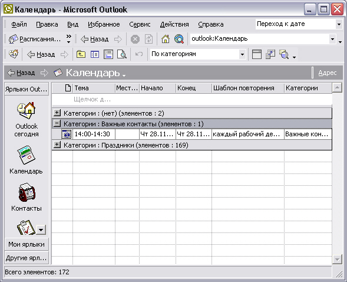347x282 pixels.
Task: Click the Calendar shortcut in Outlook bar
Action: [26, 155]
